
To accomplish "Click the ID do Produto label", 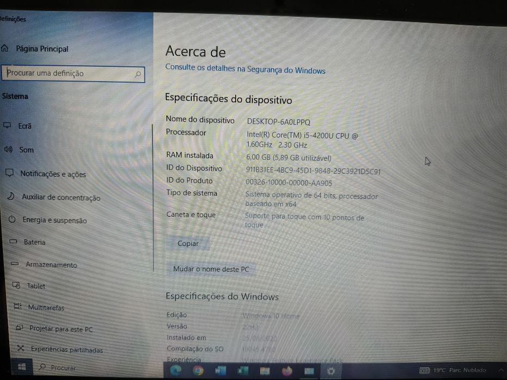I will click(190, 180).
